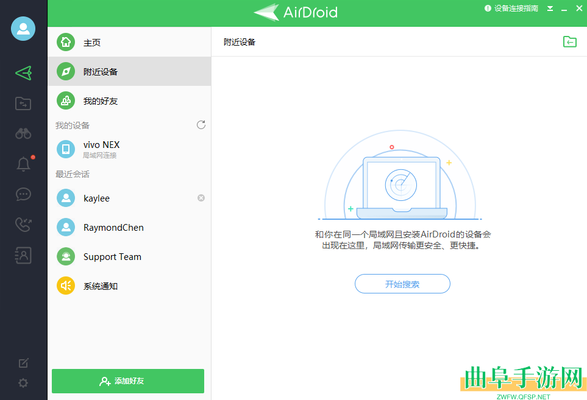Open the 系统通知 conversation
The image size is (587, 400).
tap(129, 286)
